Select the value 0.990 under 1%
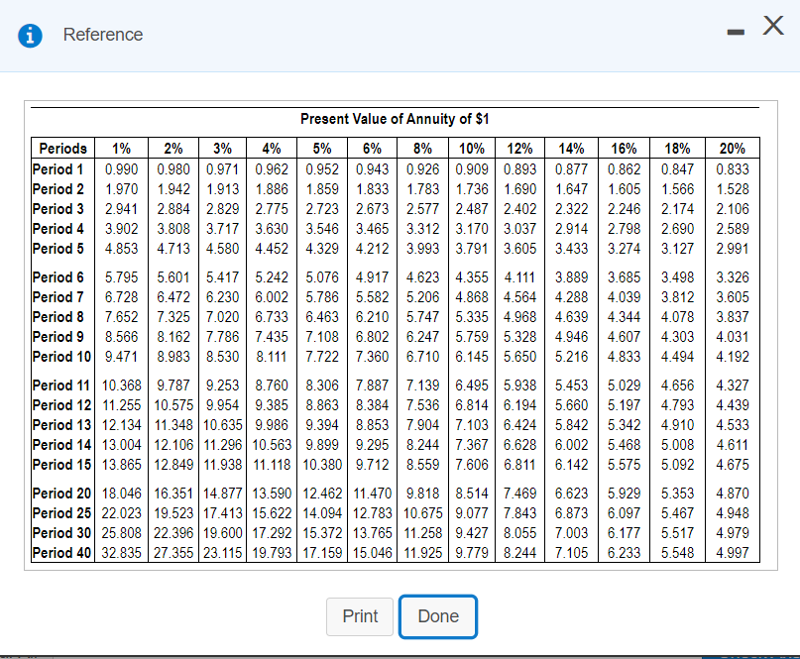 coord(121,168)
